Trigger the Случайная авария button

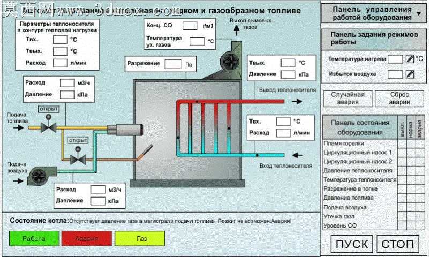347,99
